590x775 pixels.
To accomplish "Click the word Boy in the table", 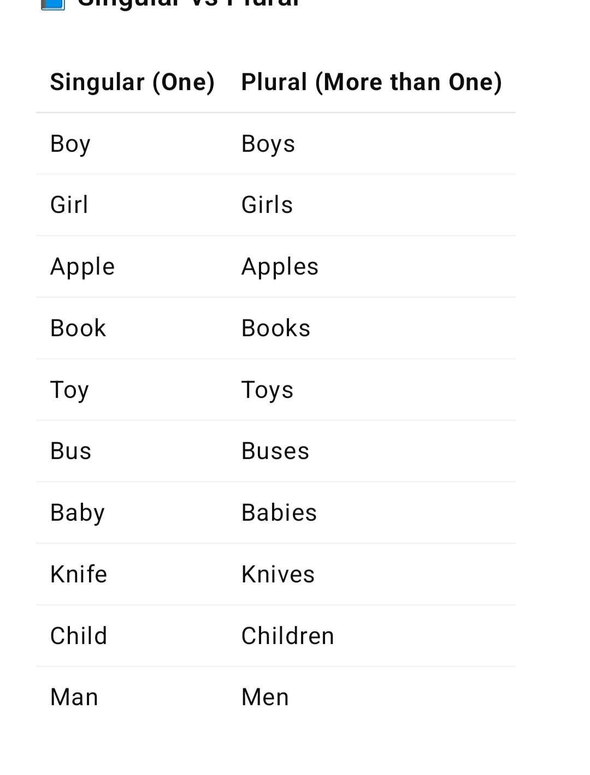I will tap(70, 144).
